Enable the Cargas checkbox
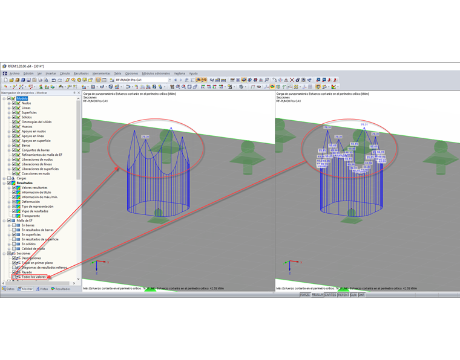Viewport: 460px width, 360px height. coord(9,178)
